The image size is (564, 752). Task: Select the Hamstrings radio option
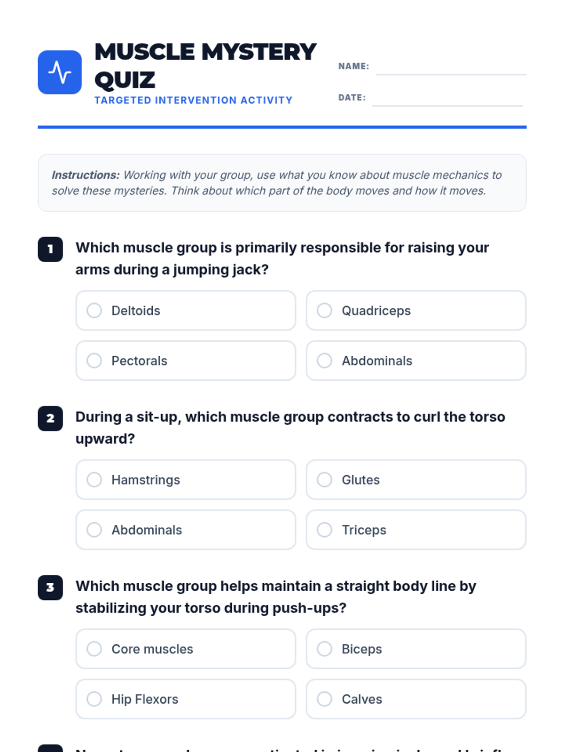coord(186,480)
